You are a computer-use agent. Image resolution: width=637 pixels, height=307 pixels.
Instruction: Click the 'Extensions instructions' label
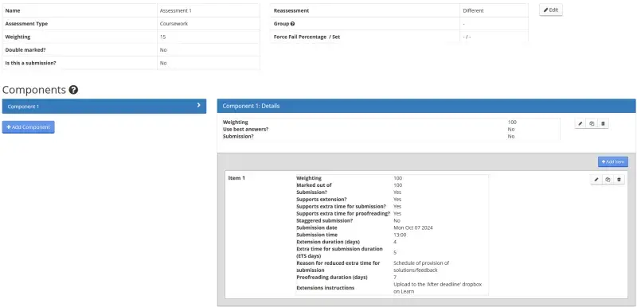pos(326,288)
